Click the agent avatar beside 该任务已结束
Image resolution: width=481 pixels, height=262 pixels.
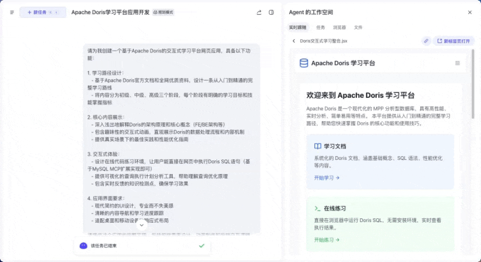click(83, 246)
